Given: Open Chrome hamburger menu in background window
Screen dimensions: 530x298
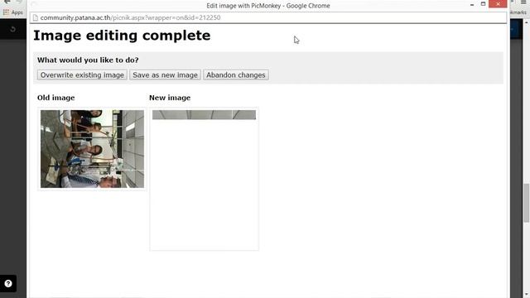Looking at the screenshot, I should (523, 2).
